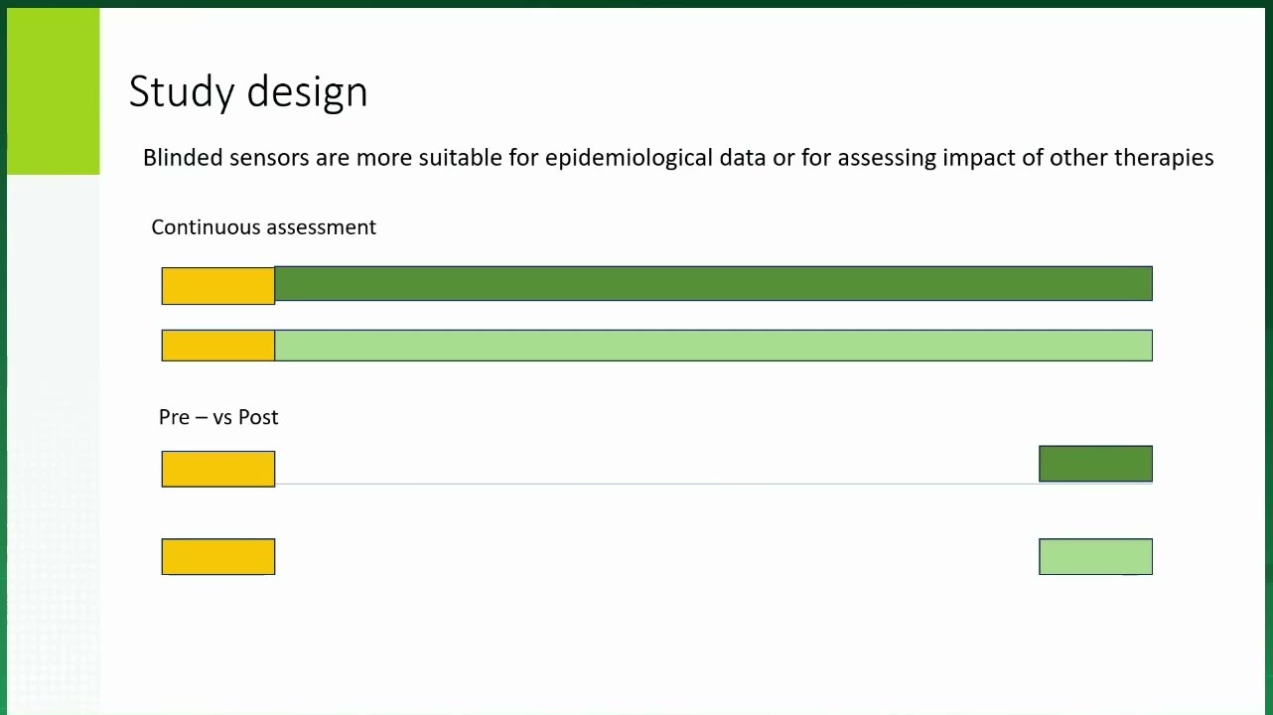Click the word "Post" in the lower label
This screenshot has height=715, width=1273.
coord(258,417)
